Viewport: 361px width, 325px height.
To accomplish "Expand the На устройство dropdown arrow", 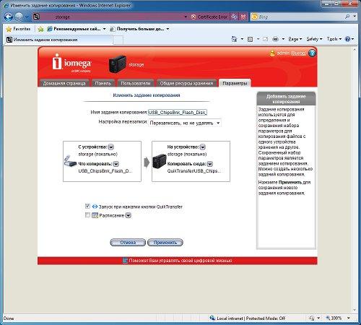I will click(203, 147).
